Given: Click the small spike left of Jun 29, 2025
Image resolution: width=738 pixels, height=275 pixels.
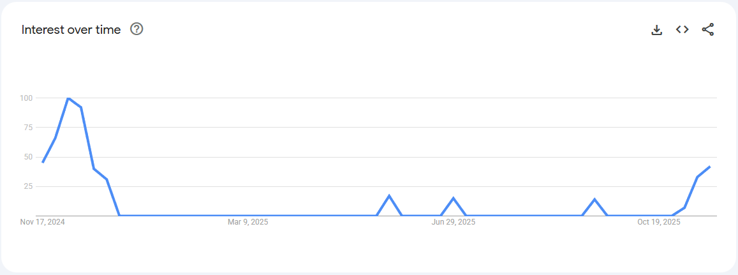Looking at the screenshot, I should pyautogui.click(x=389, y=196).
